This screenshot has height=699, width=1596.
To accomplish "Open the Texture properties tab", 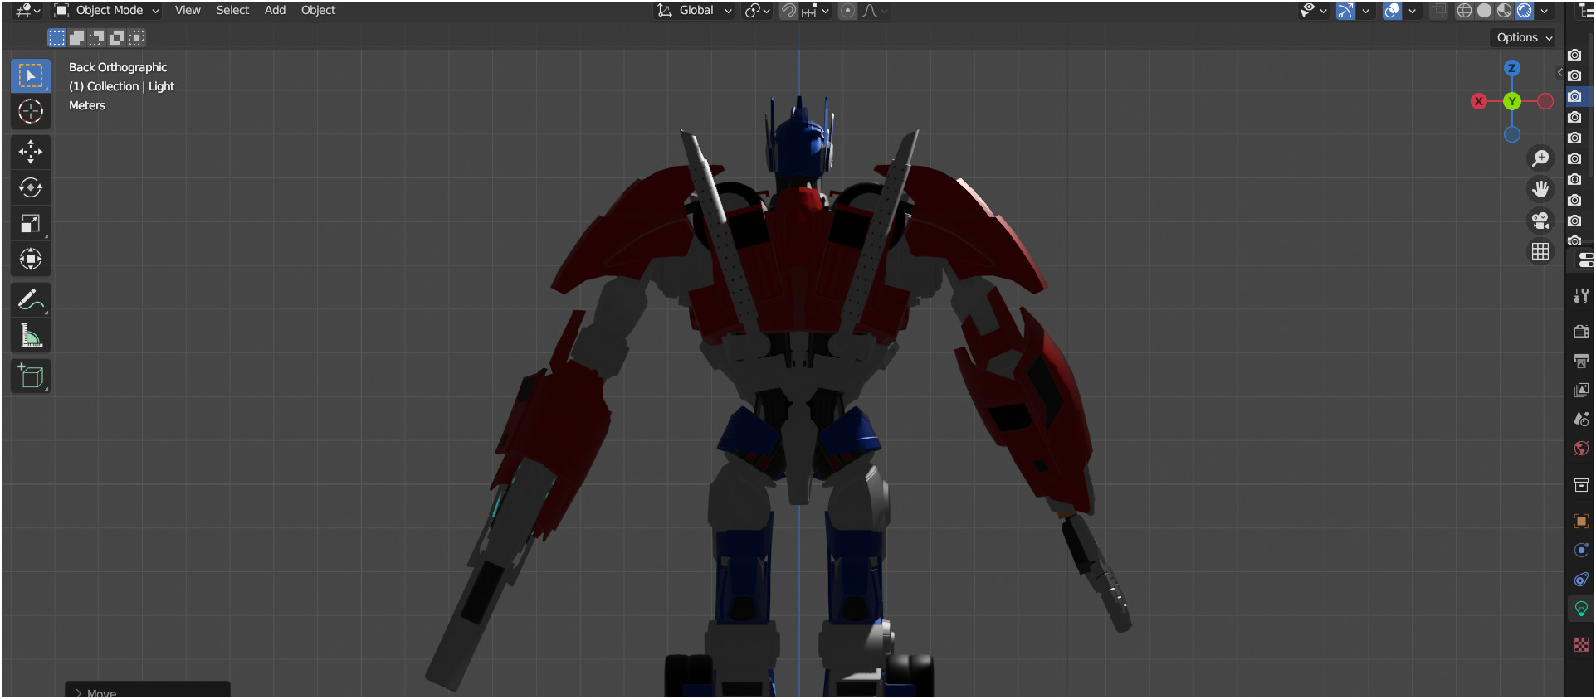I will pyautogui.click(x=1581, y=644).
